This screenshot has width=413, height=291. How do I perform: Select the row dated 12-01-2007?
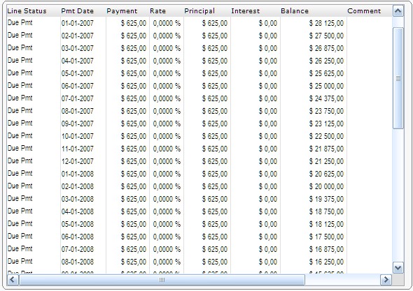[x=199, y=161]
